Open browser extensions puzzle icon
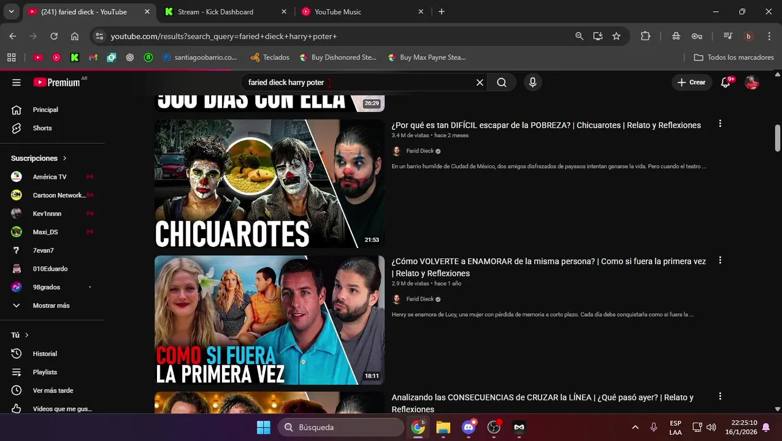 point(645,36)
